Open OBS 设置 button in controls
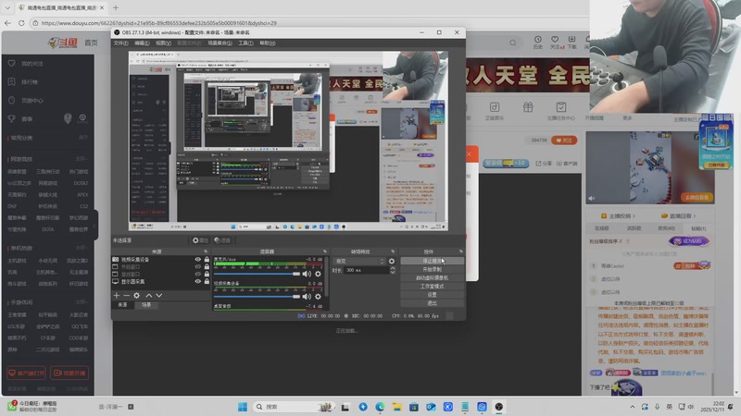The height and width of the screenshot is (416, 741). click(432, 295)
